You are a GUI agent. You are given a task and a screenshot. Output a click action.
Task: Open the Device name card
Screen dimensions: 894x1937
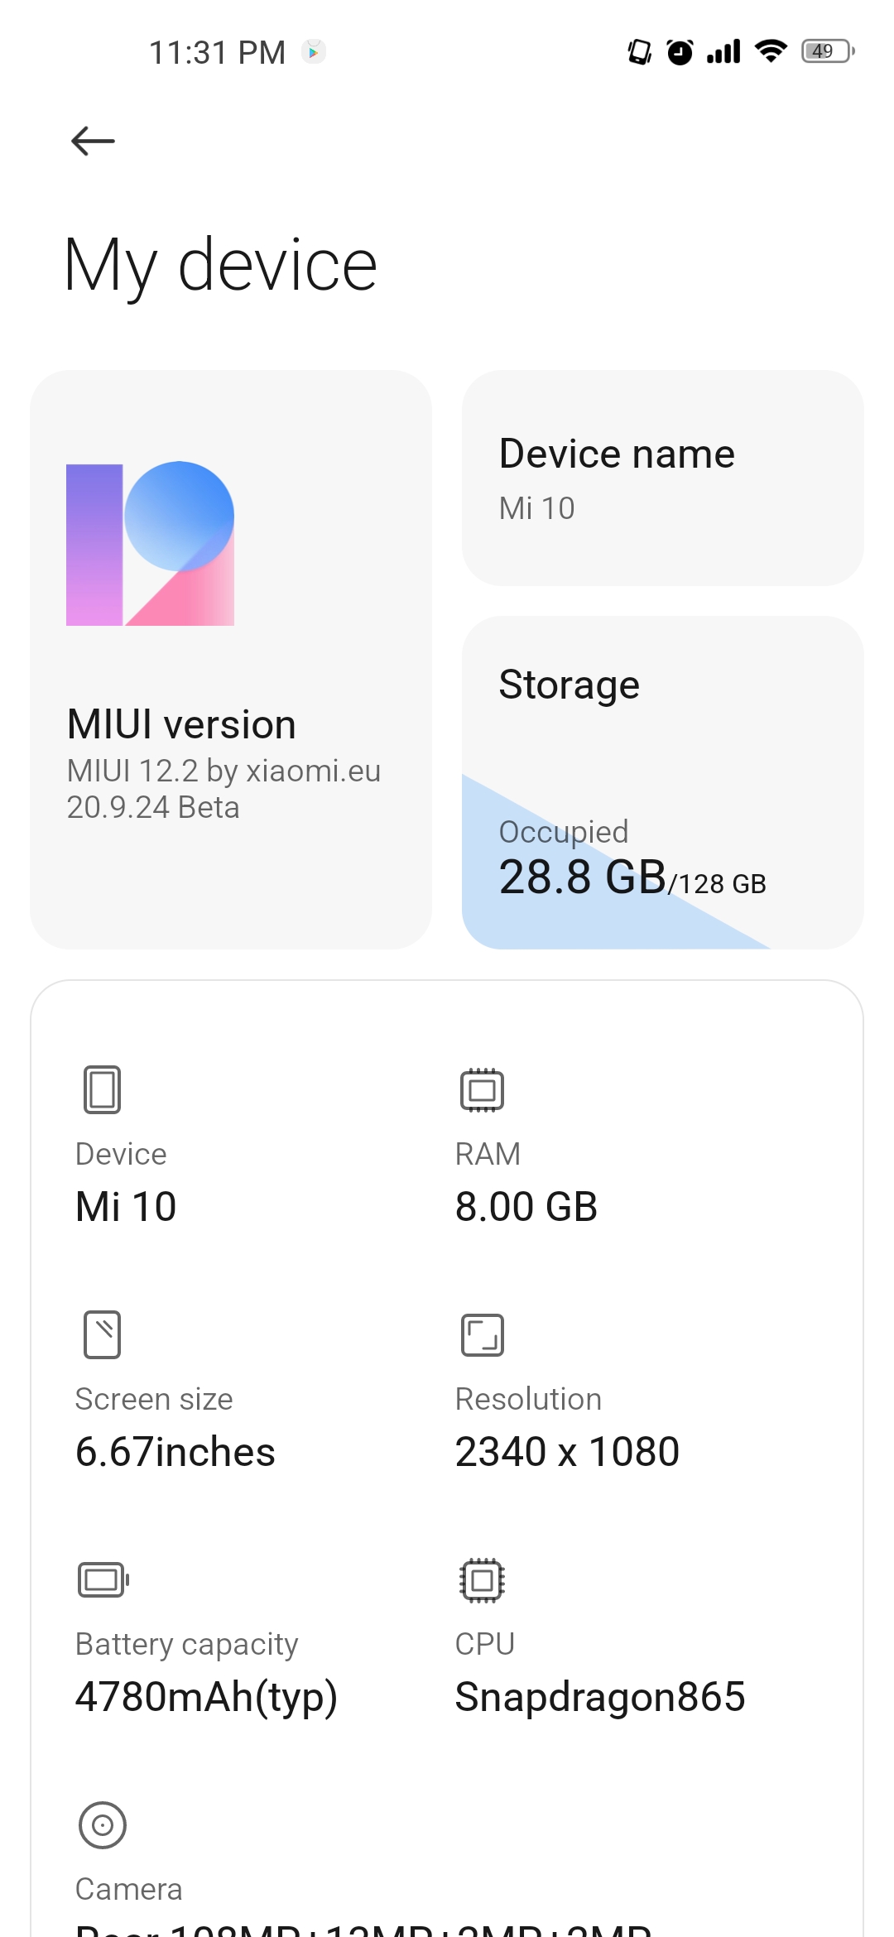(663, 478)
